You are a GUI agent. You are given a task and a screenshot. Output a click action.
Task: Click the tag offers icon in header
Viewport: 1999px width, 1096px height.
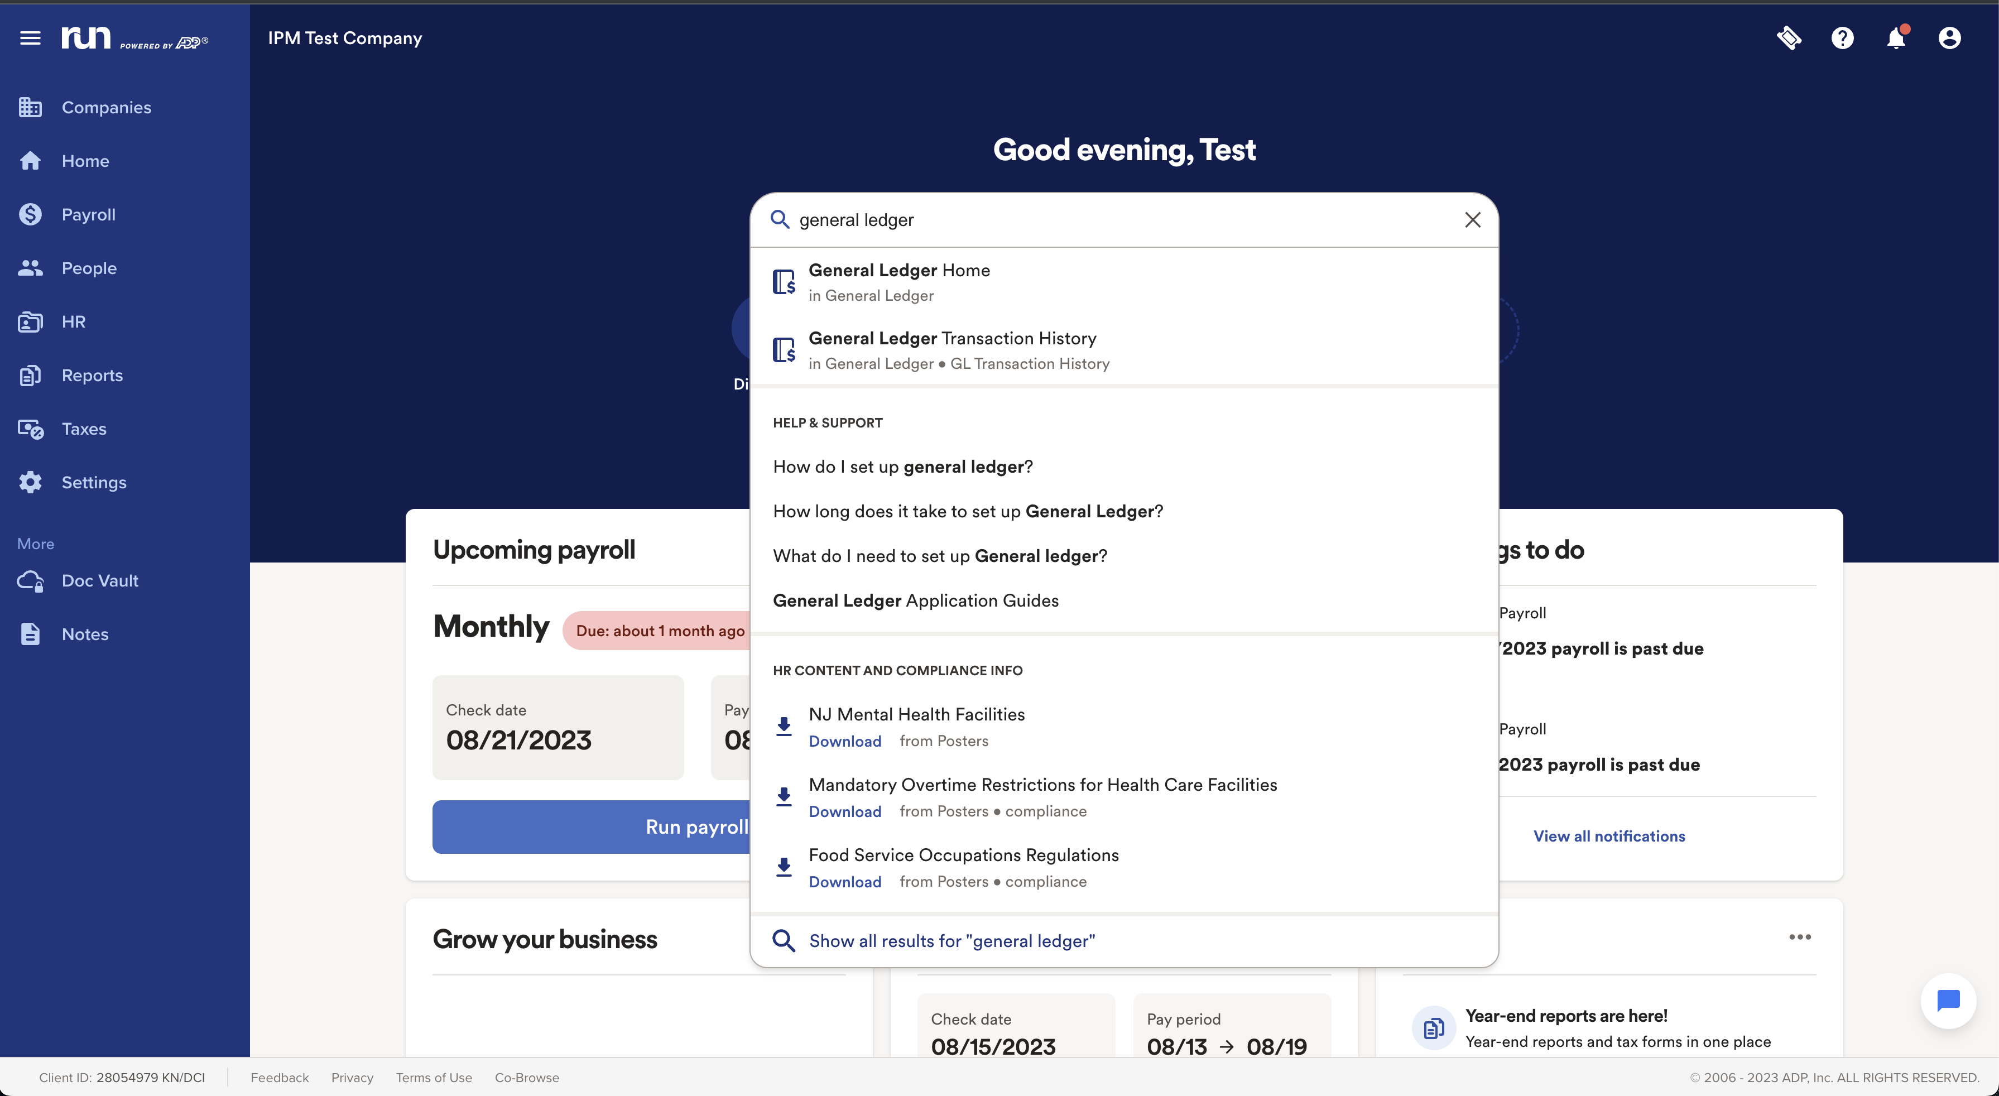click(1790, 38)
